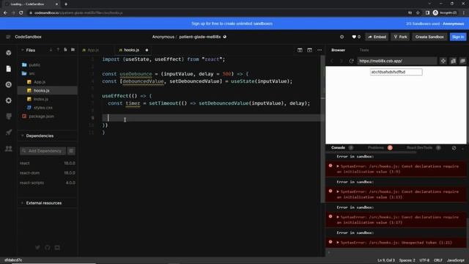Expand the External resources section
The image size is (469, 264).
(x=23, y=203)
